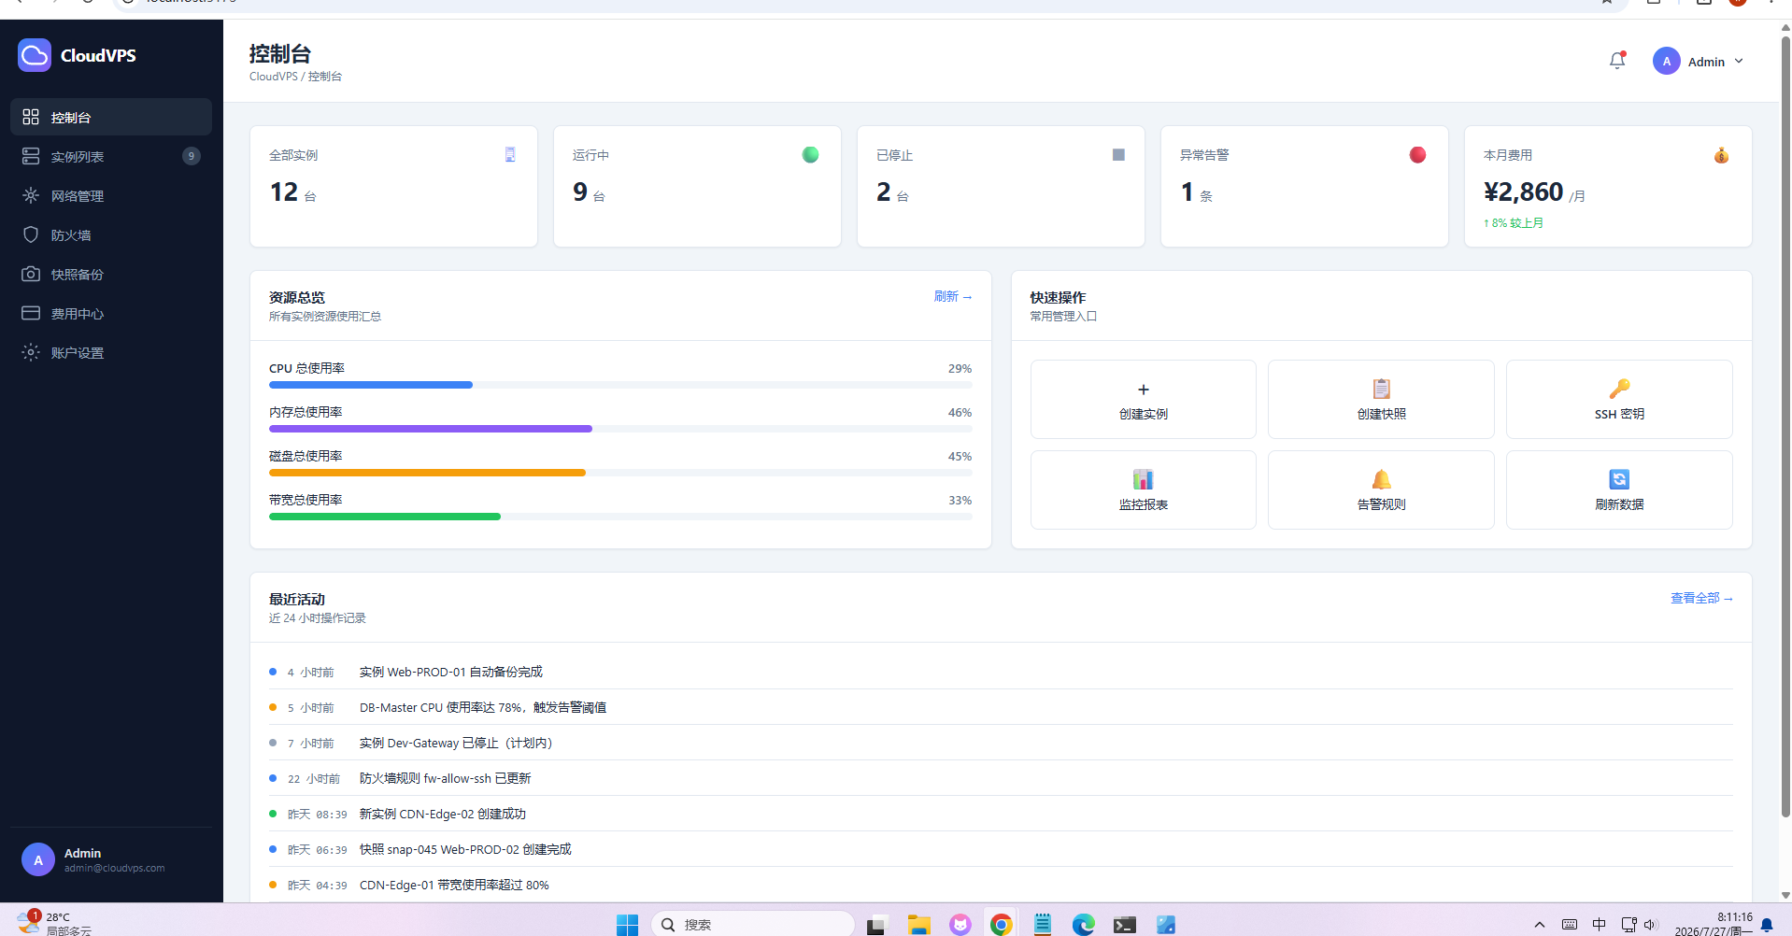Click the 刷新数据 refresh icon

(1619, 479)
